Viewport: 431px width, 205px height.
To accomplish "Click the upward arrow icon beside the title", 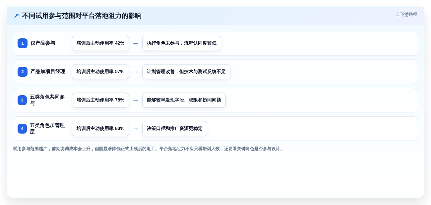I will click(16, 16).
